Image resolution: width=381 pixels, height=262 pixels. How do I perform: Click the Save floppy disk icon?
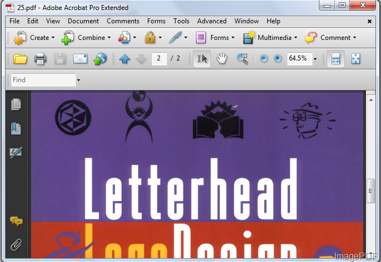click(x=60, y=59)
